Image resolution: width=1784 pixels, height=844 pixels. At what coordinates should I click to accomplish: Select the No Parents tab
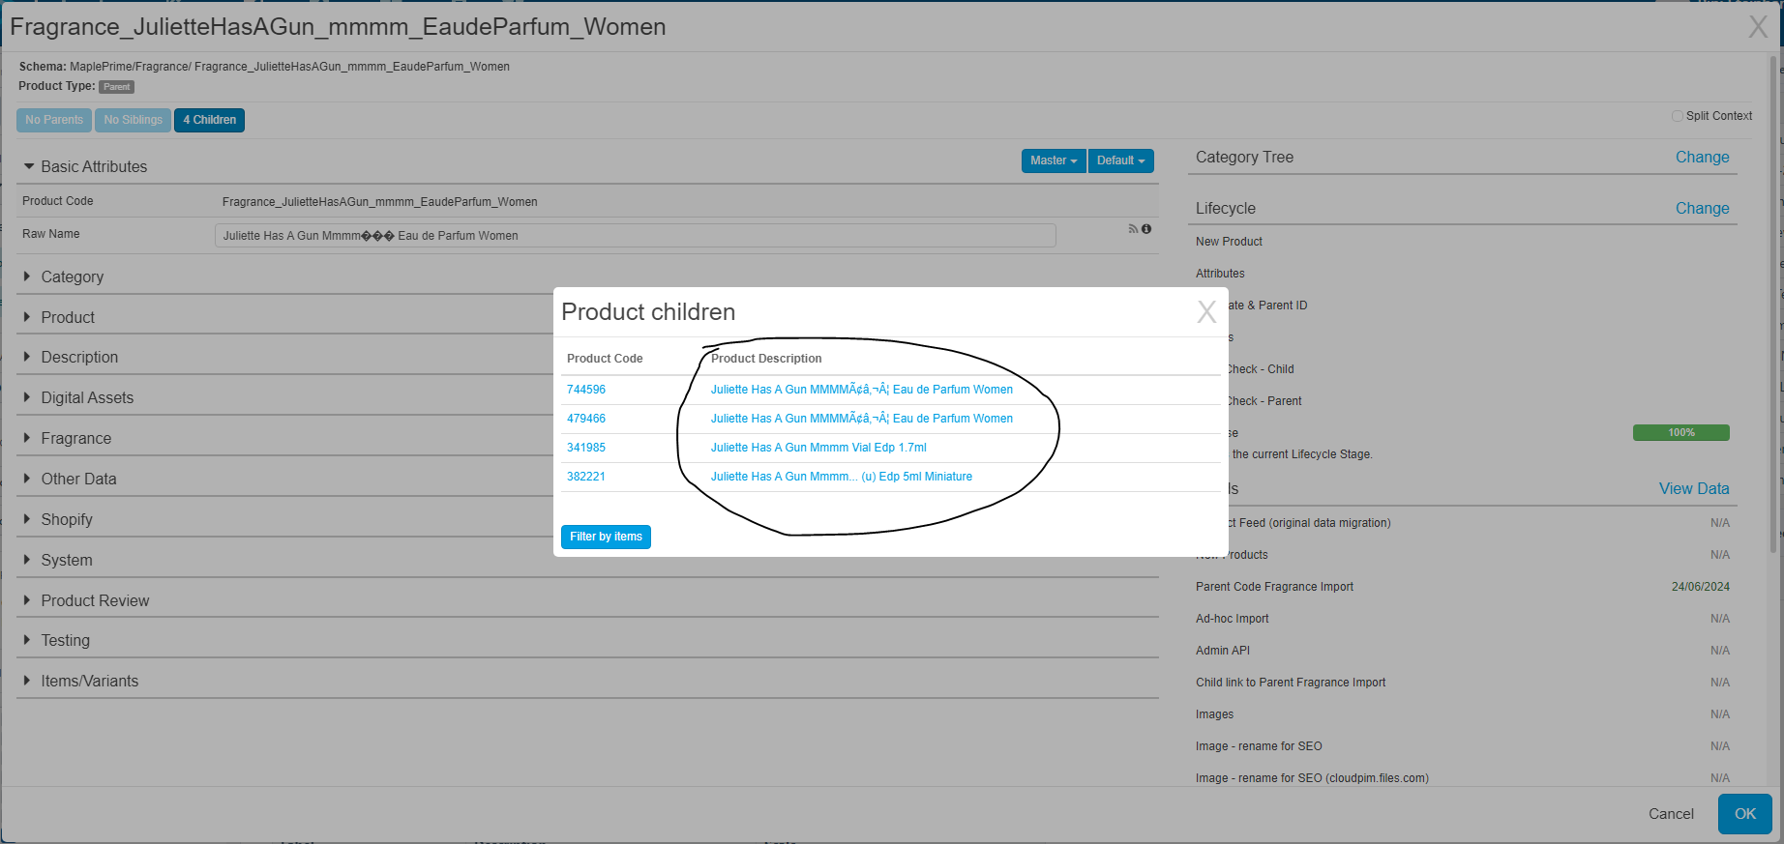tap(54, 120)
